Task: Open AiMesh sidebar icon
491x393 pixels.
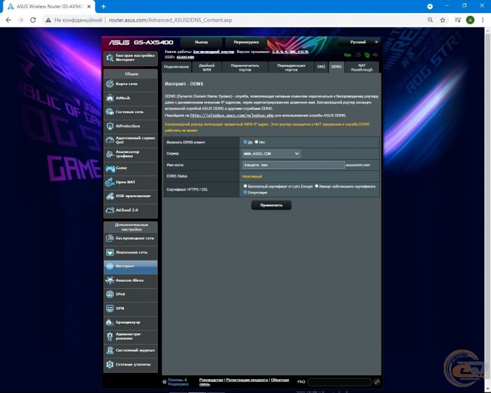Action: pyautogui.click(x=109, y=98)
